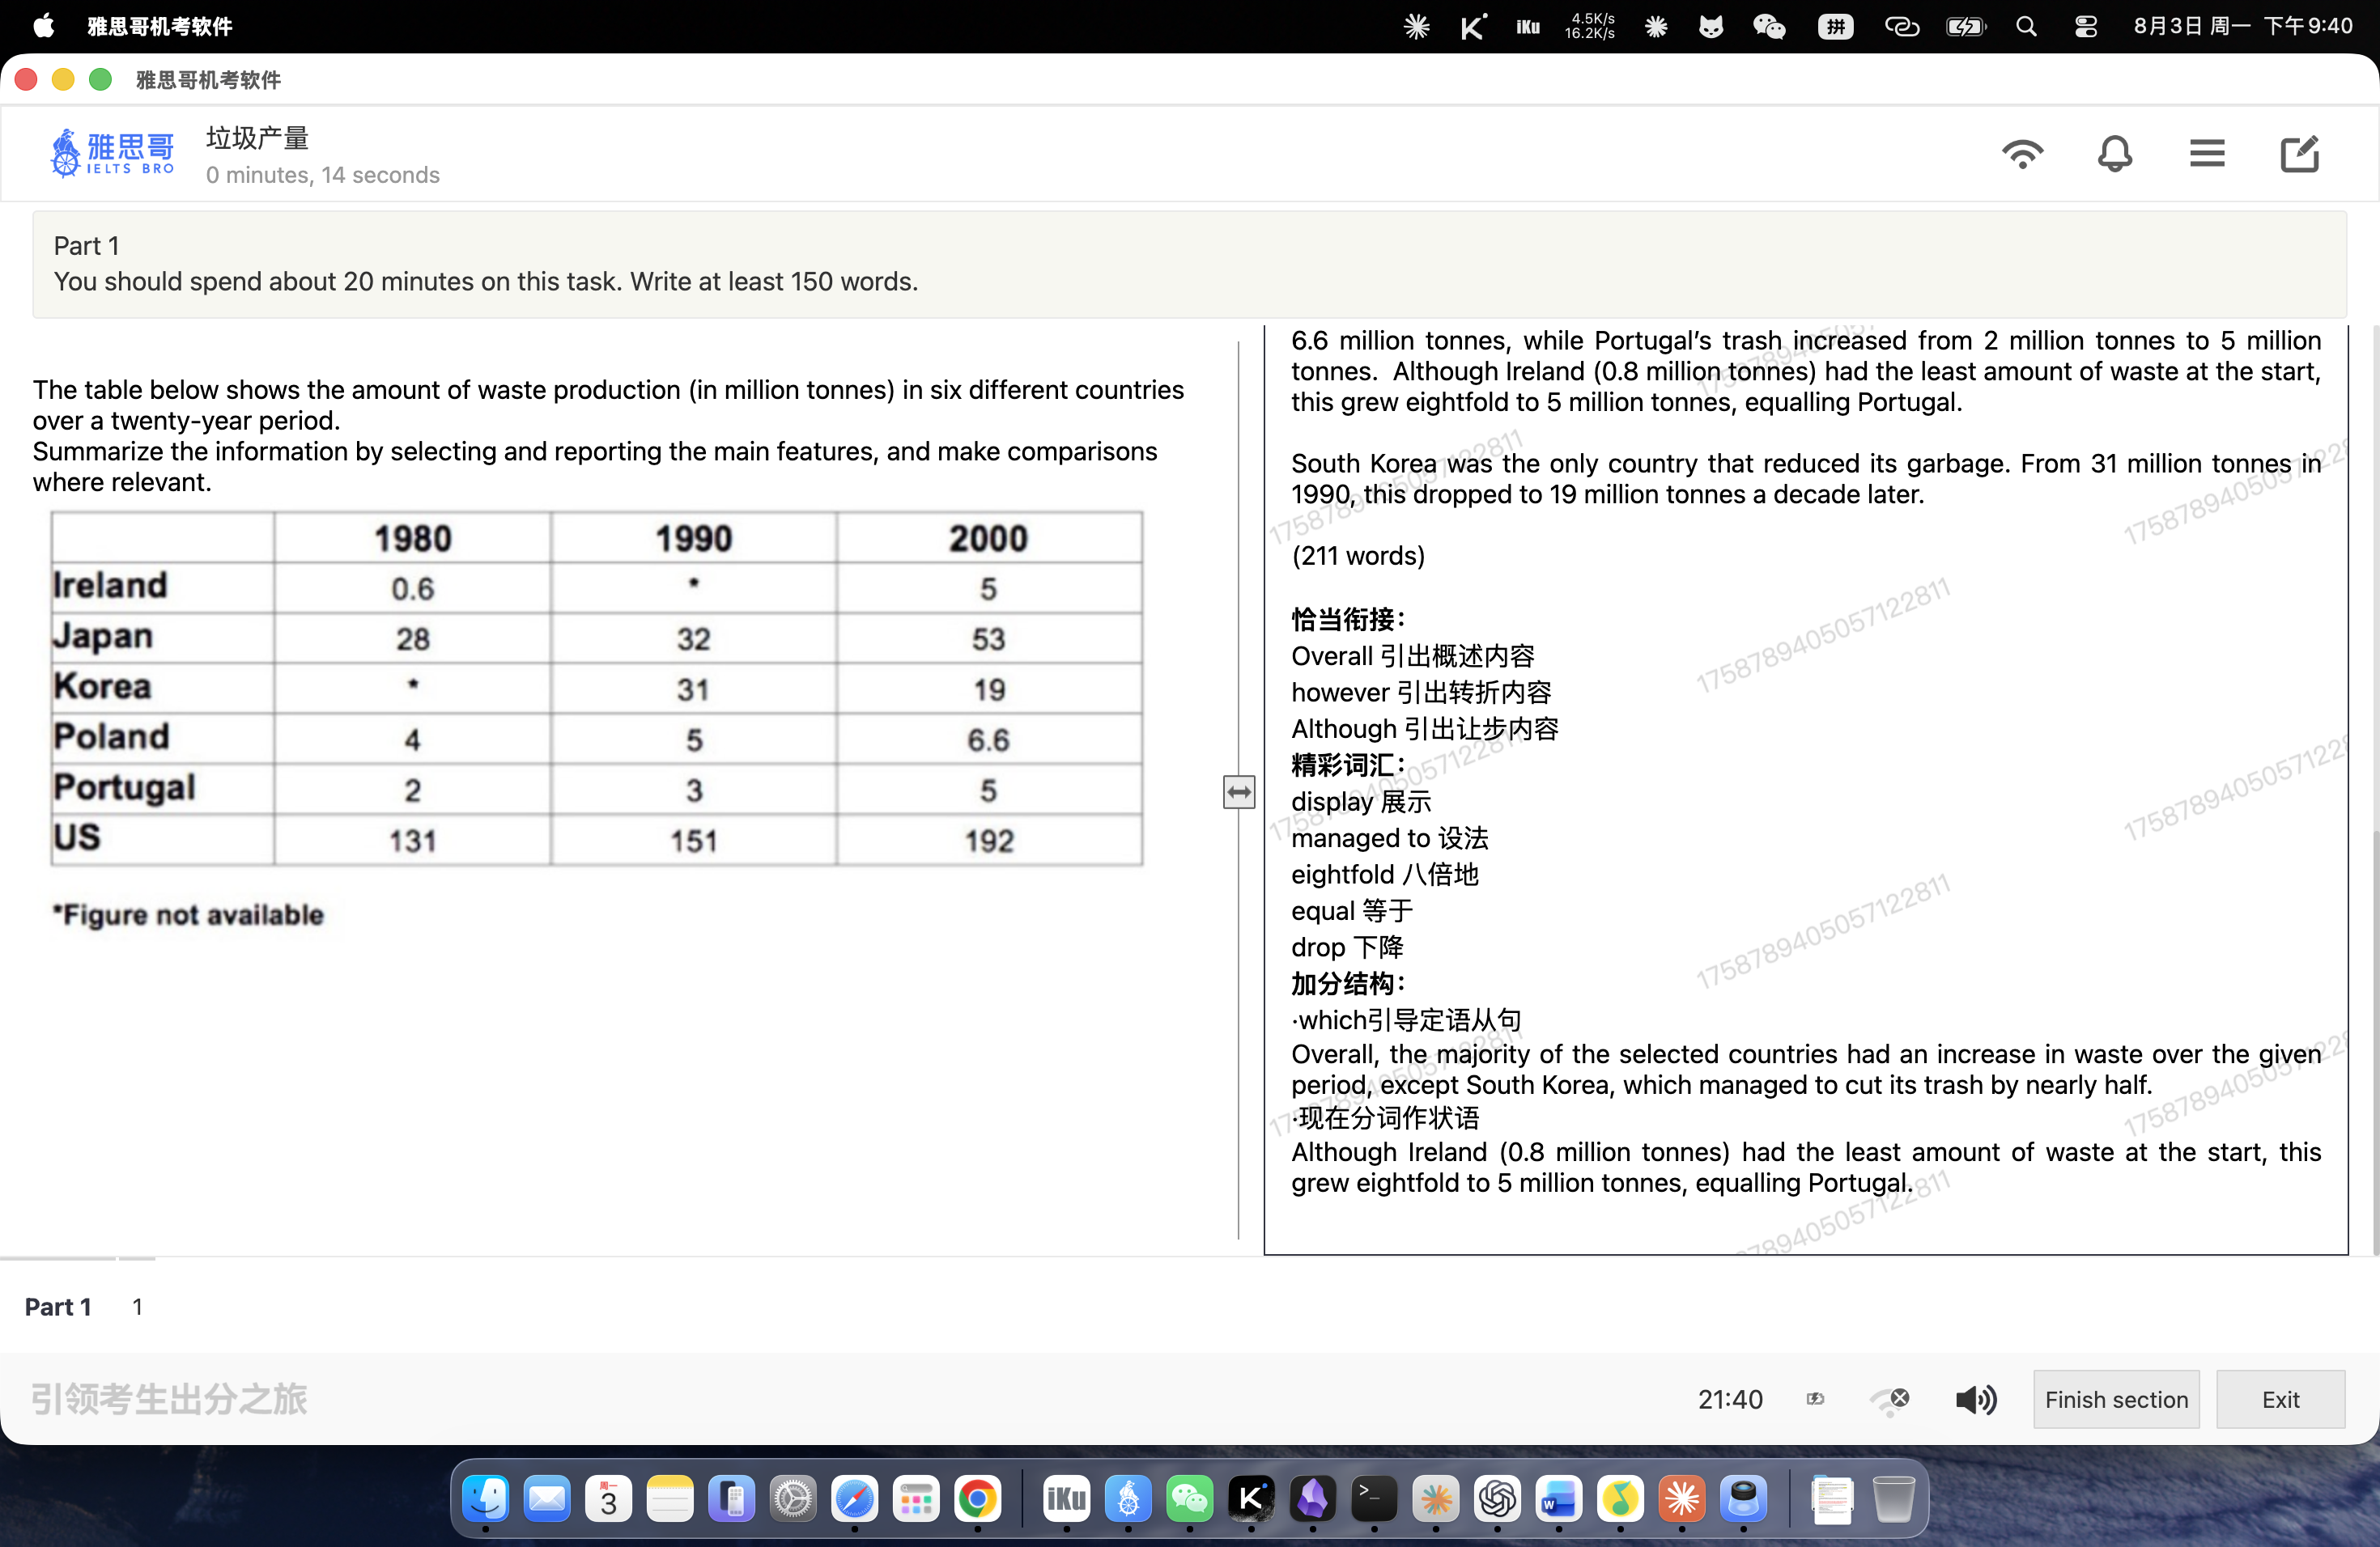Mute the speaker volume icon

[x=1976, y=1399]
